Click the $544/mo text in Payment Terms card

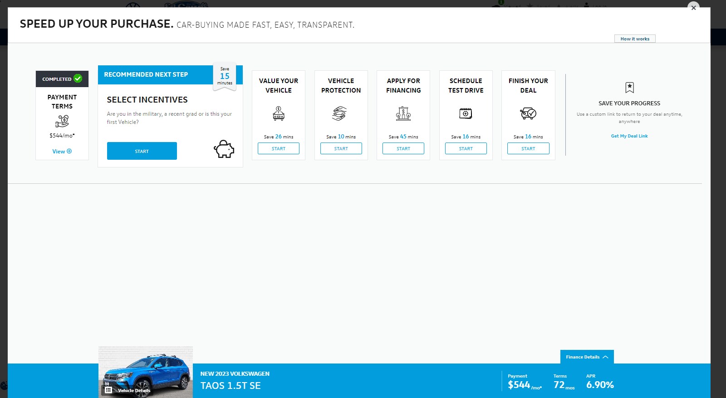click(x=62, y=136)
